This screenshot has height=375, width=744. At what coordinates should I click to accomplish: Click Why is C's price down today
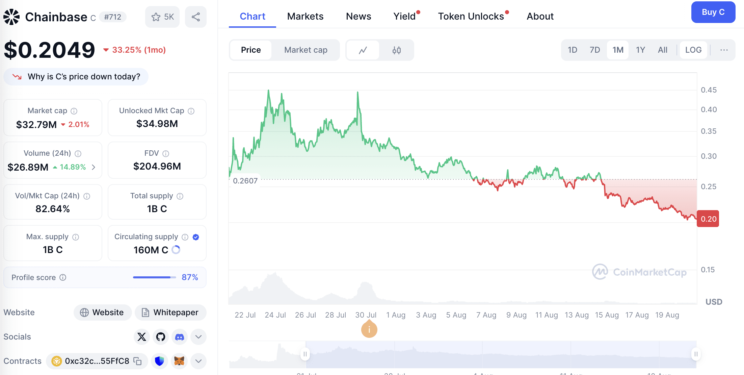pos(76,77)
